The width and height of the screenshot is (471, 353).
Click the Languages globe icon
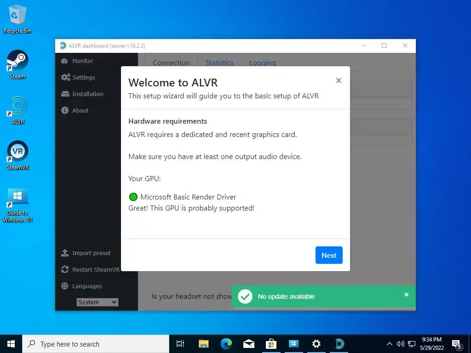pyautogui.click(x=65, y=286)
